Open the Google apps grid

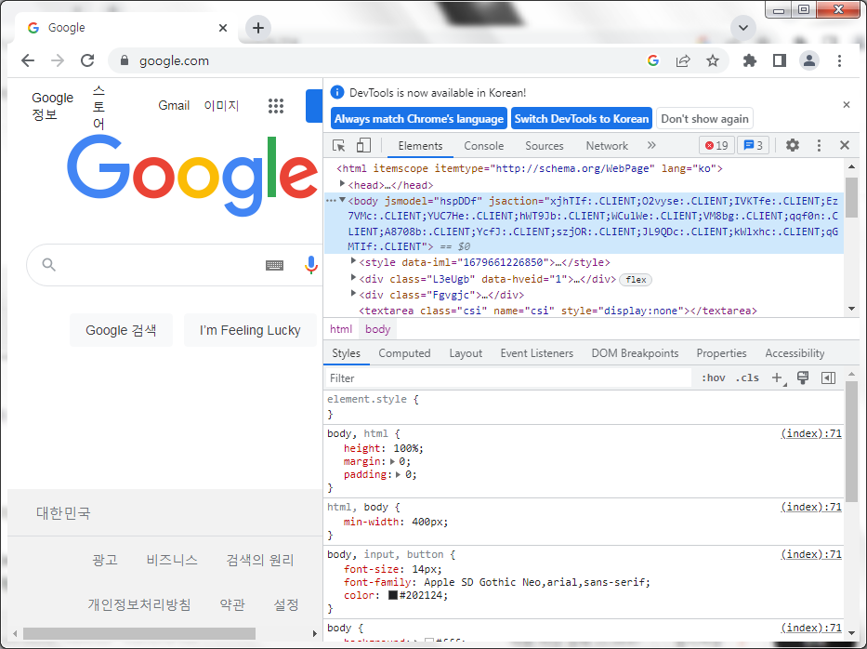tap(276, 105)
